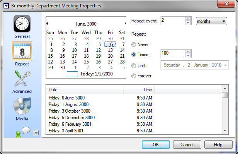Screen dimensions: 238x154
Task: Click the occurrences list scroll down arrow
Action: click(x=225, y=130)
